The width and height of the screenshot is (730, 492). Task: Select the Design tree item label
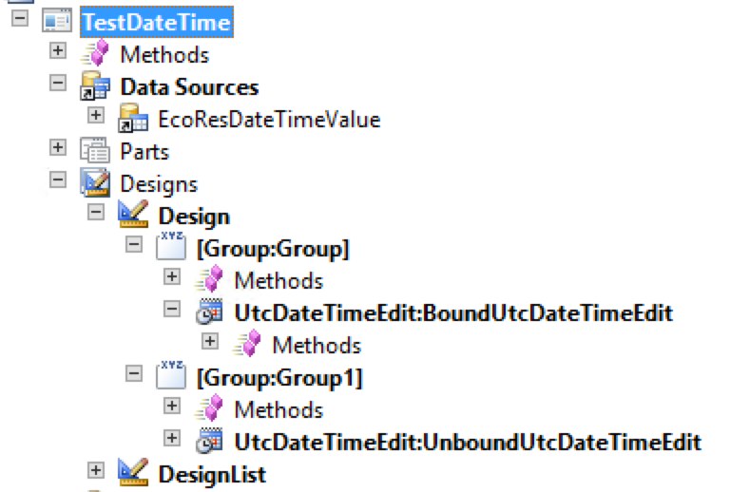[x=194, y=217]
